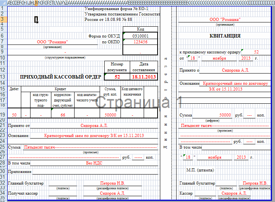Click the М.П. (штампа) text
This screenshot has height=202, width=275.
(200, 170)
